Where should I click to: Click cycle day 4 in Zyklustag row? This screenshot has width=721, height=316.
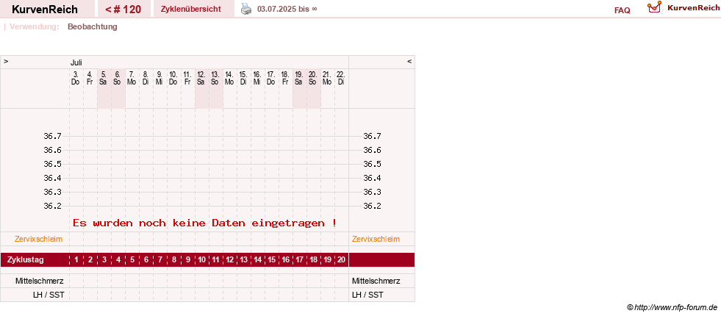point(118,260)
